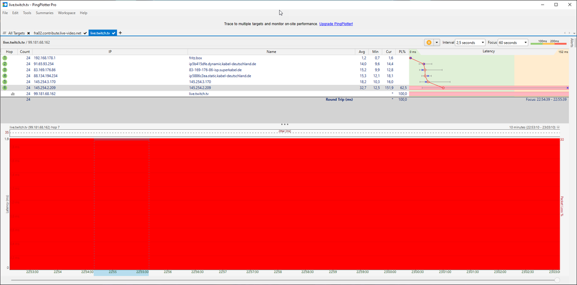Select the IP 192.168.178.1

(x=45, y=58)
